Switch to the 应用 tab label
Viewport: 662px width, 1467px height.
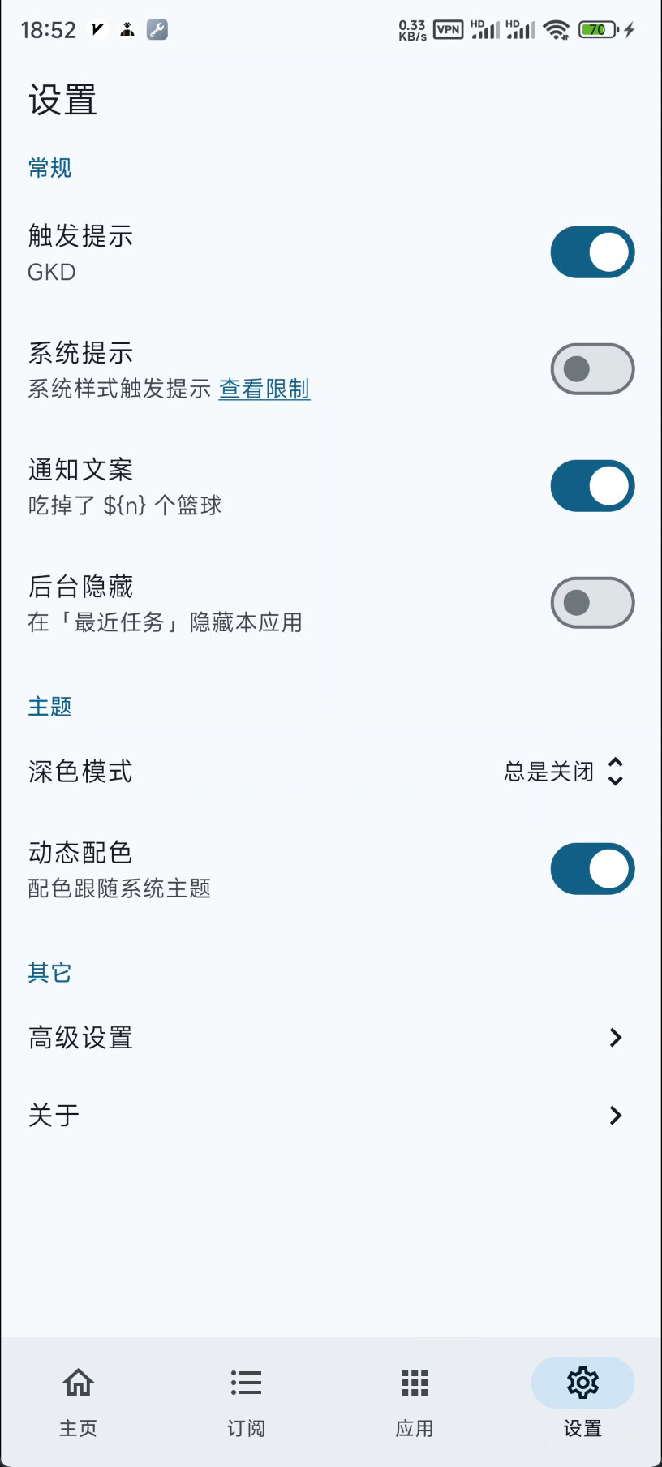point(415,1428)
